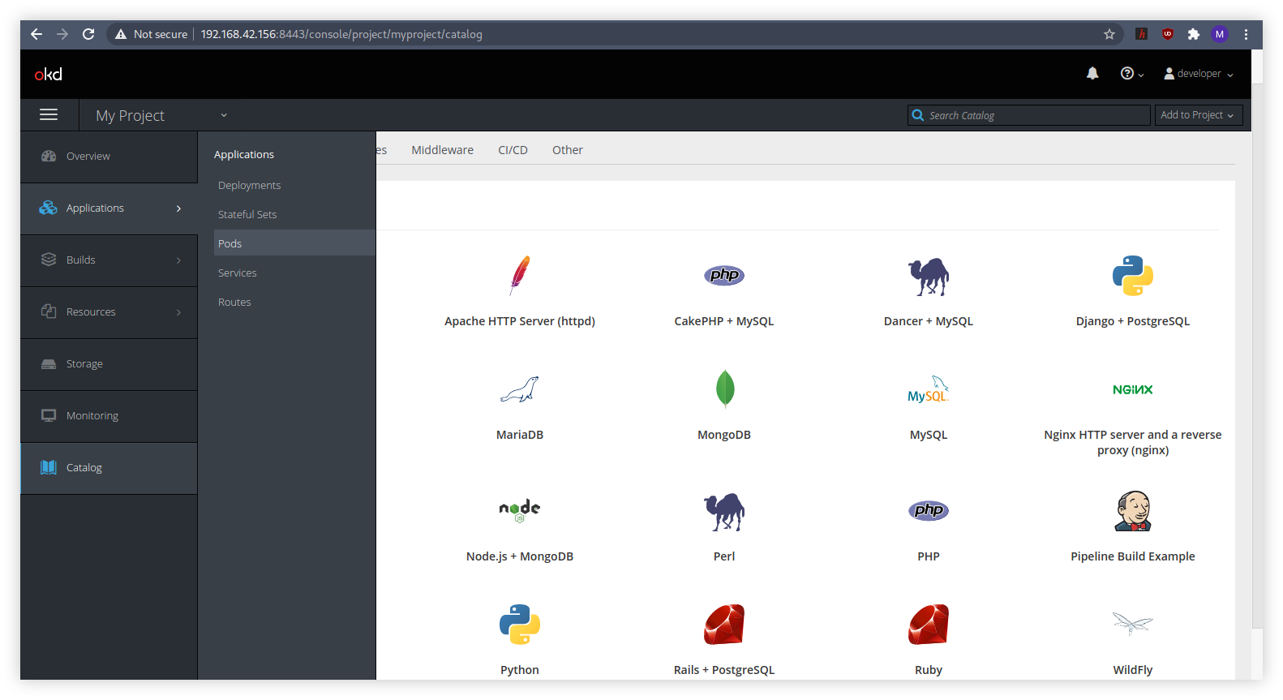Click the notifications bell icon
The width and height of the screenshot is (1283, 700).
1092,74
